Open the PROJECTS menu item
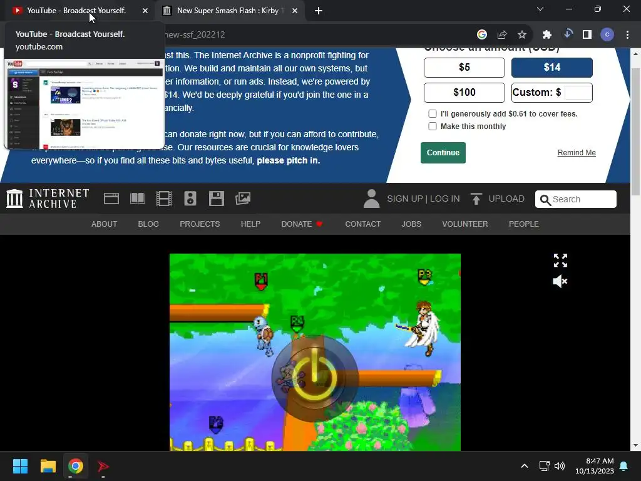 [200, 224]
